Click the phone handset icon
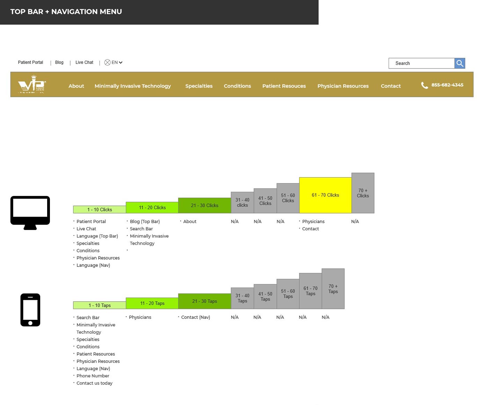 coord(424,86)
